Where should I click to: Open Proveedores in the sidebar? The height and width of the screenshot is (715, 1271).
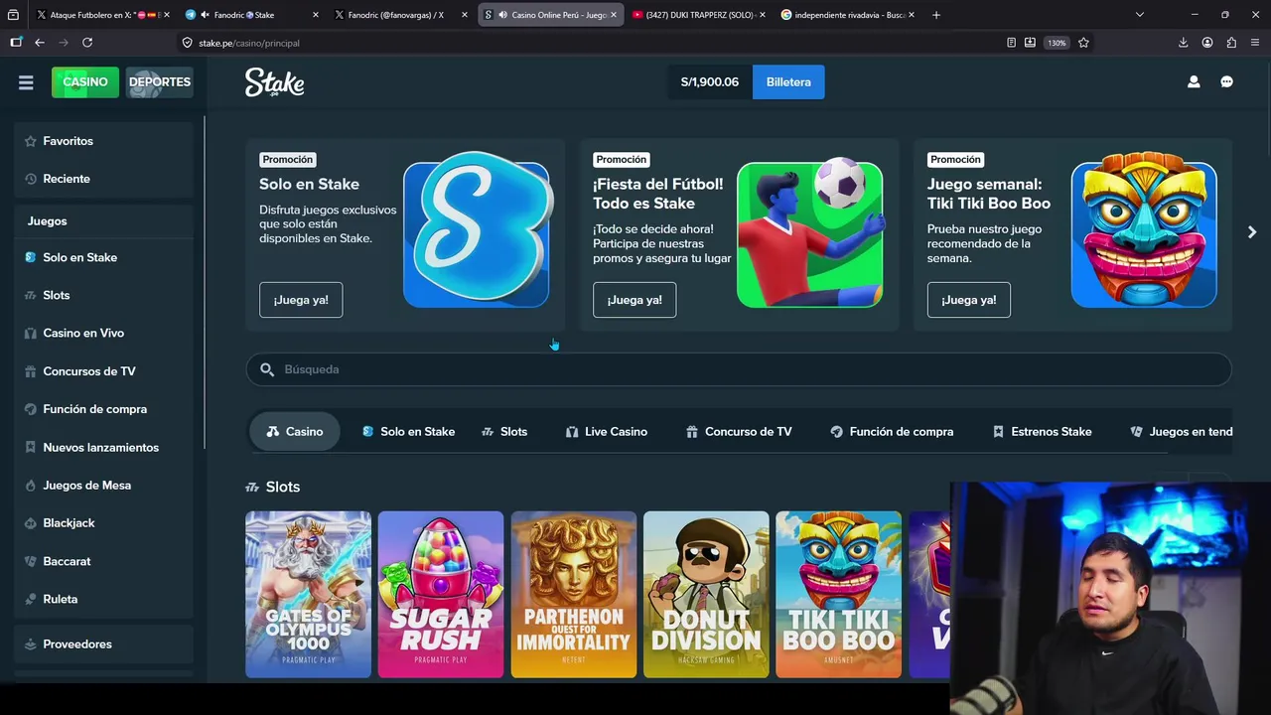tap(103, 644)
